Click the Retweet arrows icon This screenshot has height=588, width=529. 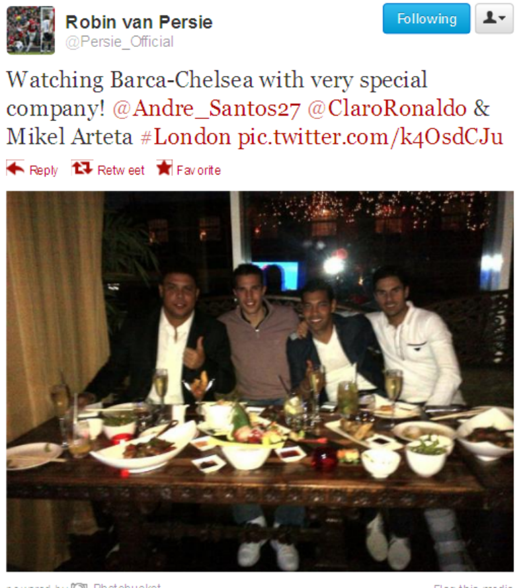pos(82,168)
